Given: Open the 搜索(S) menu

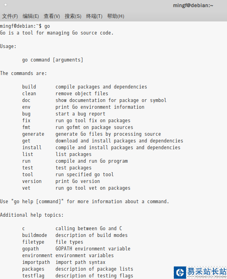Looking at the screenshot, I should pos(73,16).
